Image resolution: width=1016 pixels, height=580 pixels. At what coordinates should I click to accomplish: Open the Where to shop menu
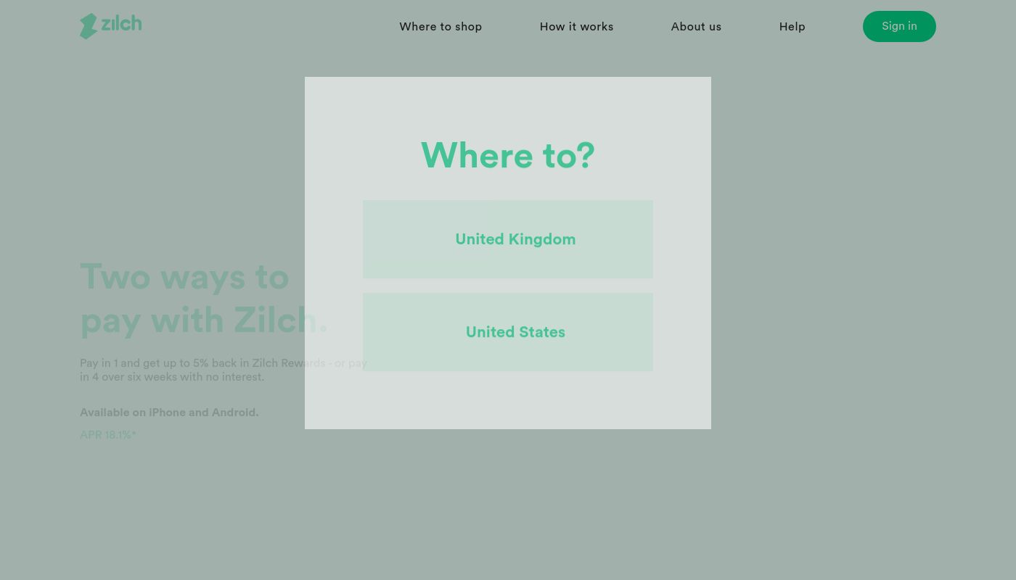441,27
